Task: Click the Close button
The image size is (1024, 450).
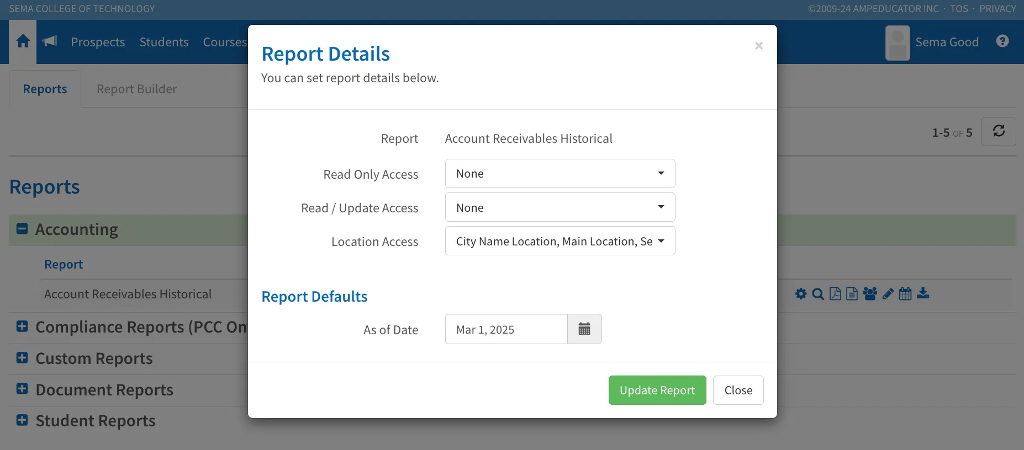Action: [x=738, y=390]
